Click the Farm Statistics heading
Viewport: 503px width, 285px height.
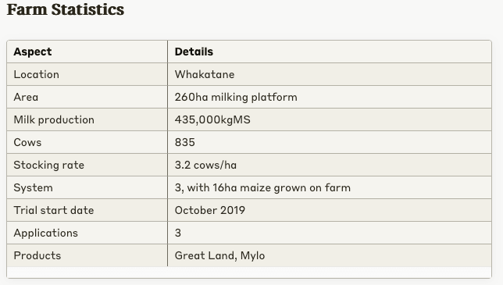(66, 9)
